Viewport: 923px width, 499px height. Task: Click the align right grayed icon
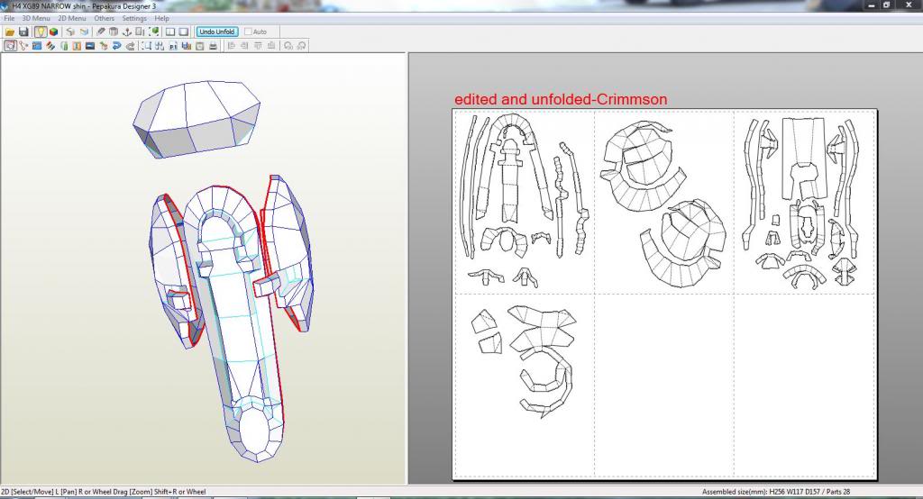pos(244,46)
